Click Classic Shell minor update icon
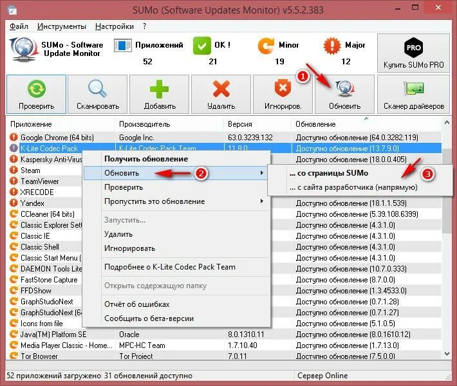The image size is (457, 386). 14,247
